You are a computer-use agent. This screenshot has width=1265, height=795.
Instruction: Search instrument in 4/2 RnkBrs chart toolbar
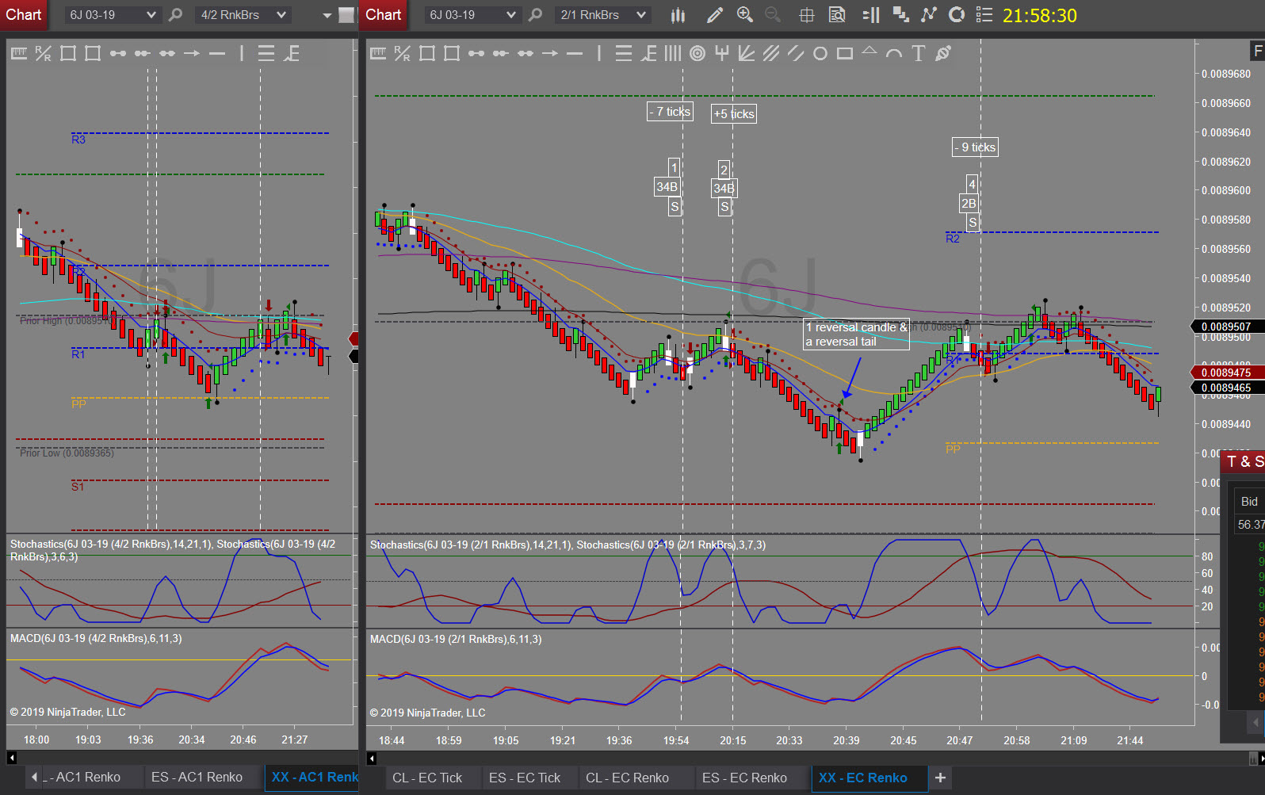tap(176, 15)
